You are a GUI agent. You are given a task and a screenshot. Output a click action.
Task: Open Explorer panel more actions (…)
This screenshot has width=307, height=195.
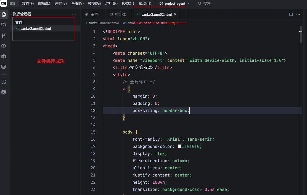74,14
